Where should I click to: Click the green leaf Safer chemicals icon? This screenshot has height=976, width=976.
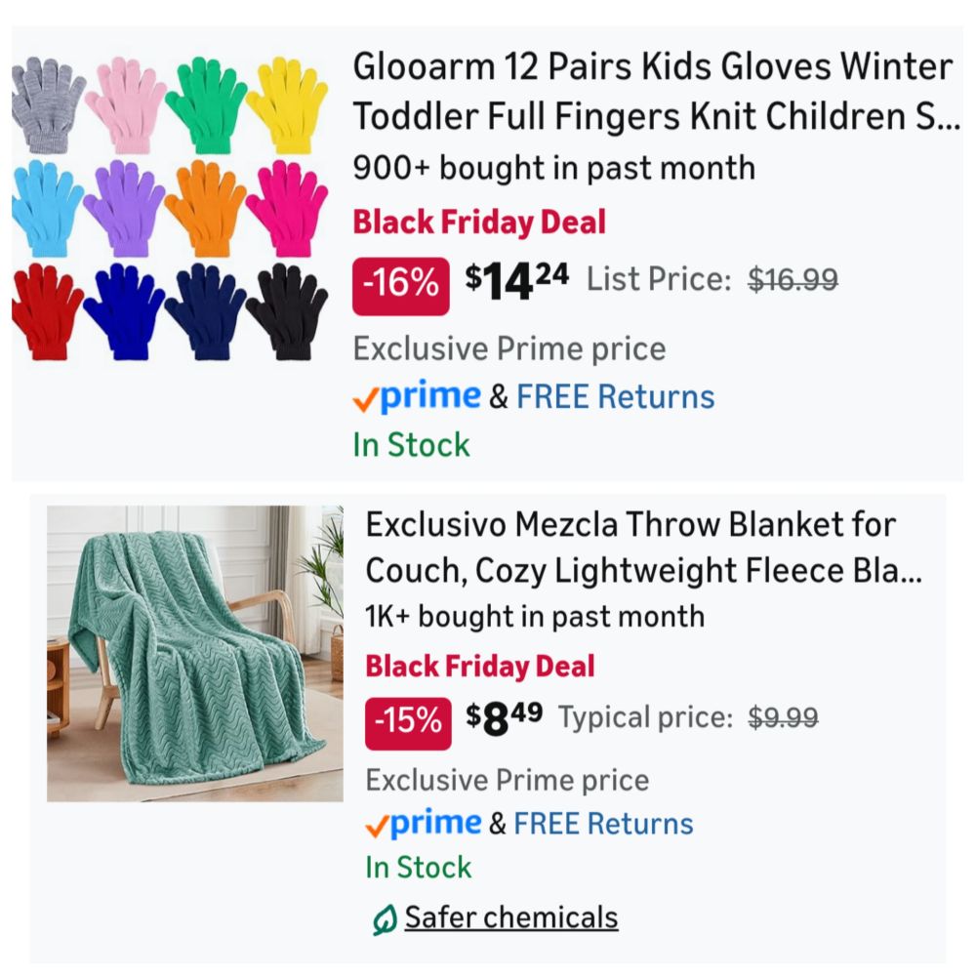click(x=384, y=920)
